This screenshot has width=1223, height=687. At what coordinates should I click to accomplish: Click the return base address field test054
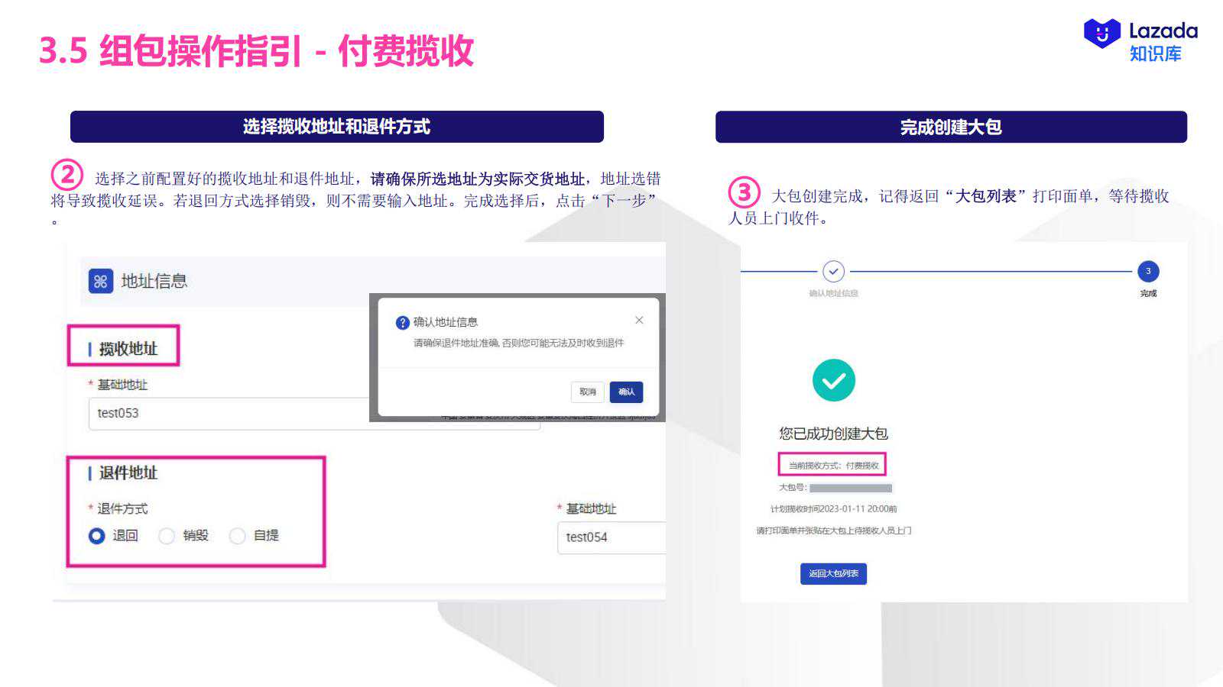(x=611, y=537)
